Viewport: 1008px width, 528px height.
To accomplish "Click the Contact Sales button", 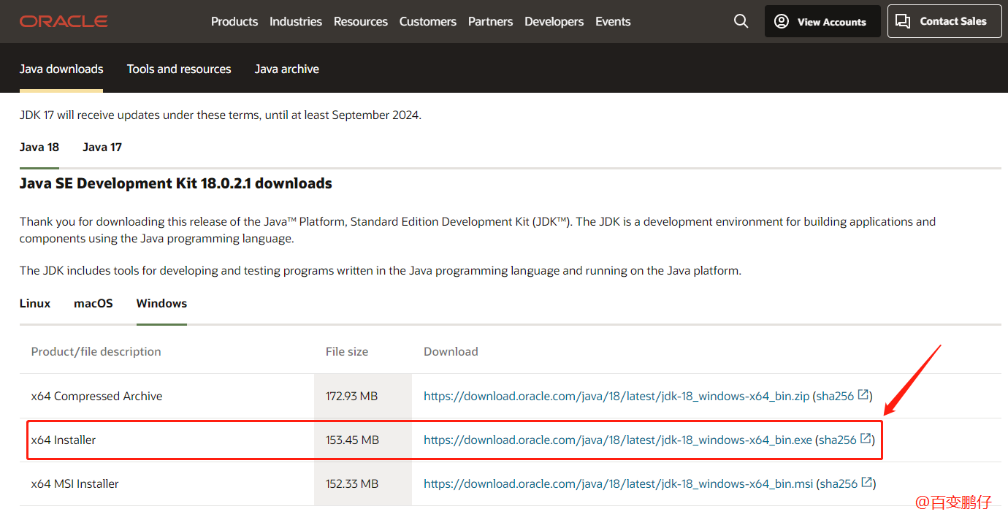I will 945,21.
